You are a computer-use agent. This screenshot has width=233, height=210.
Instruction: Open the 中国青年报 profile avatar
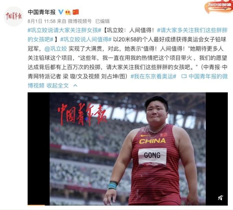[13, 16]
